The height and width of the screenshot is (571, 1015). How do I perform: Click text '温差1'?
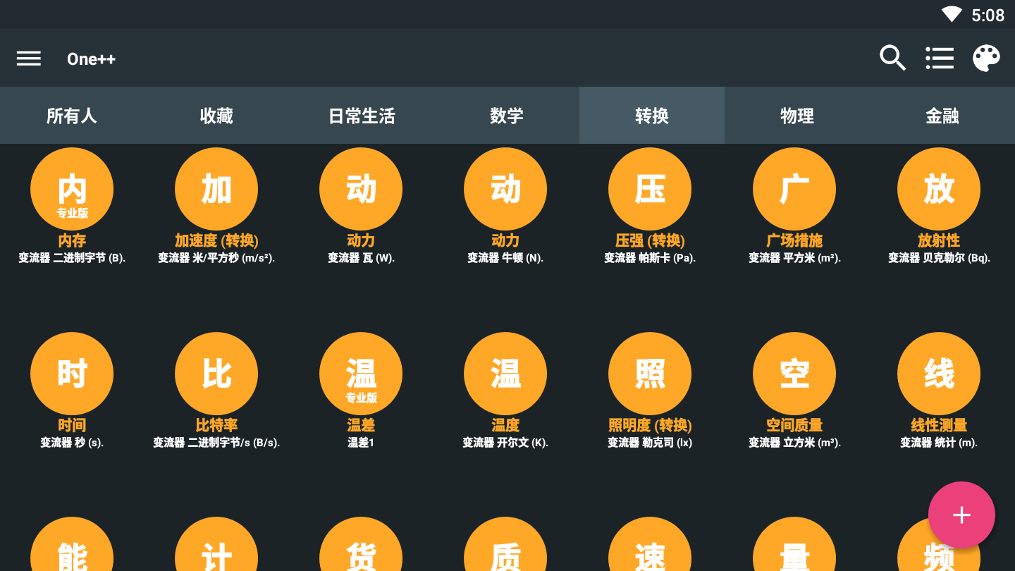pos(361,443)
